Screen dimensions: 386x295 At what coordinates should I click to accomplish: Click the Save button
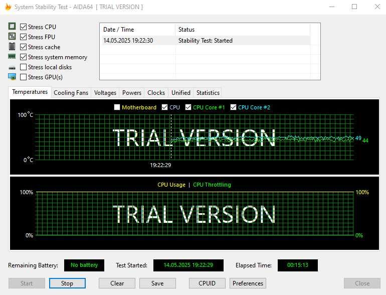point(157,283)
